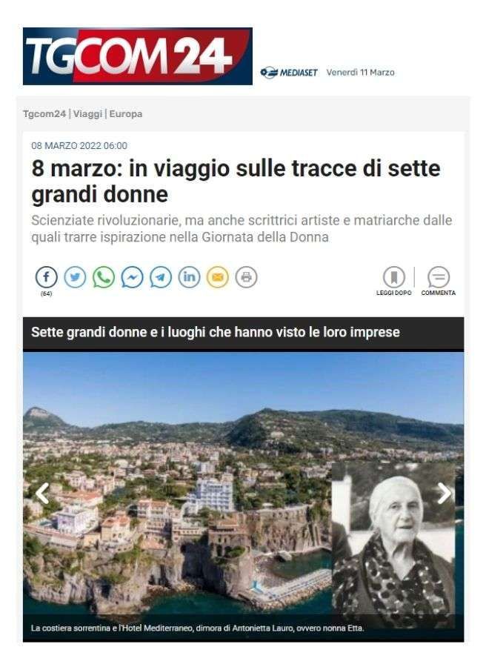Screen dimensions: 486x667
Task: Open Tgcom24 breadcrumb link
Action: tap(44, 113)
